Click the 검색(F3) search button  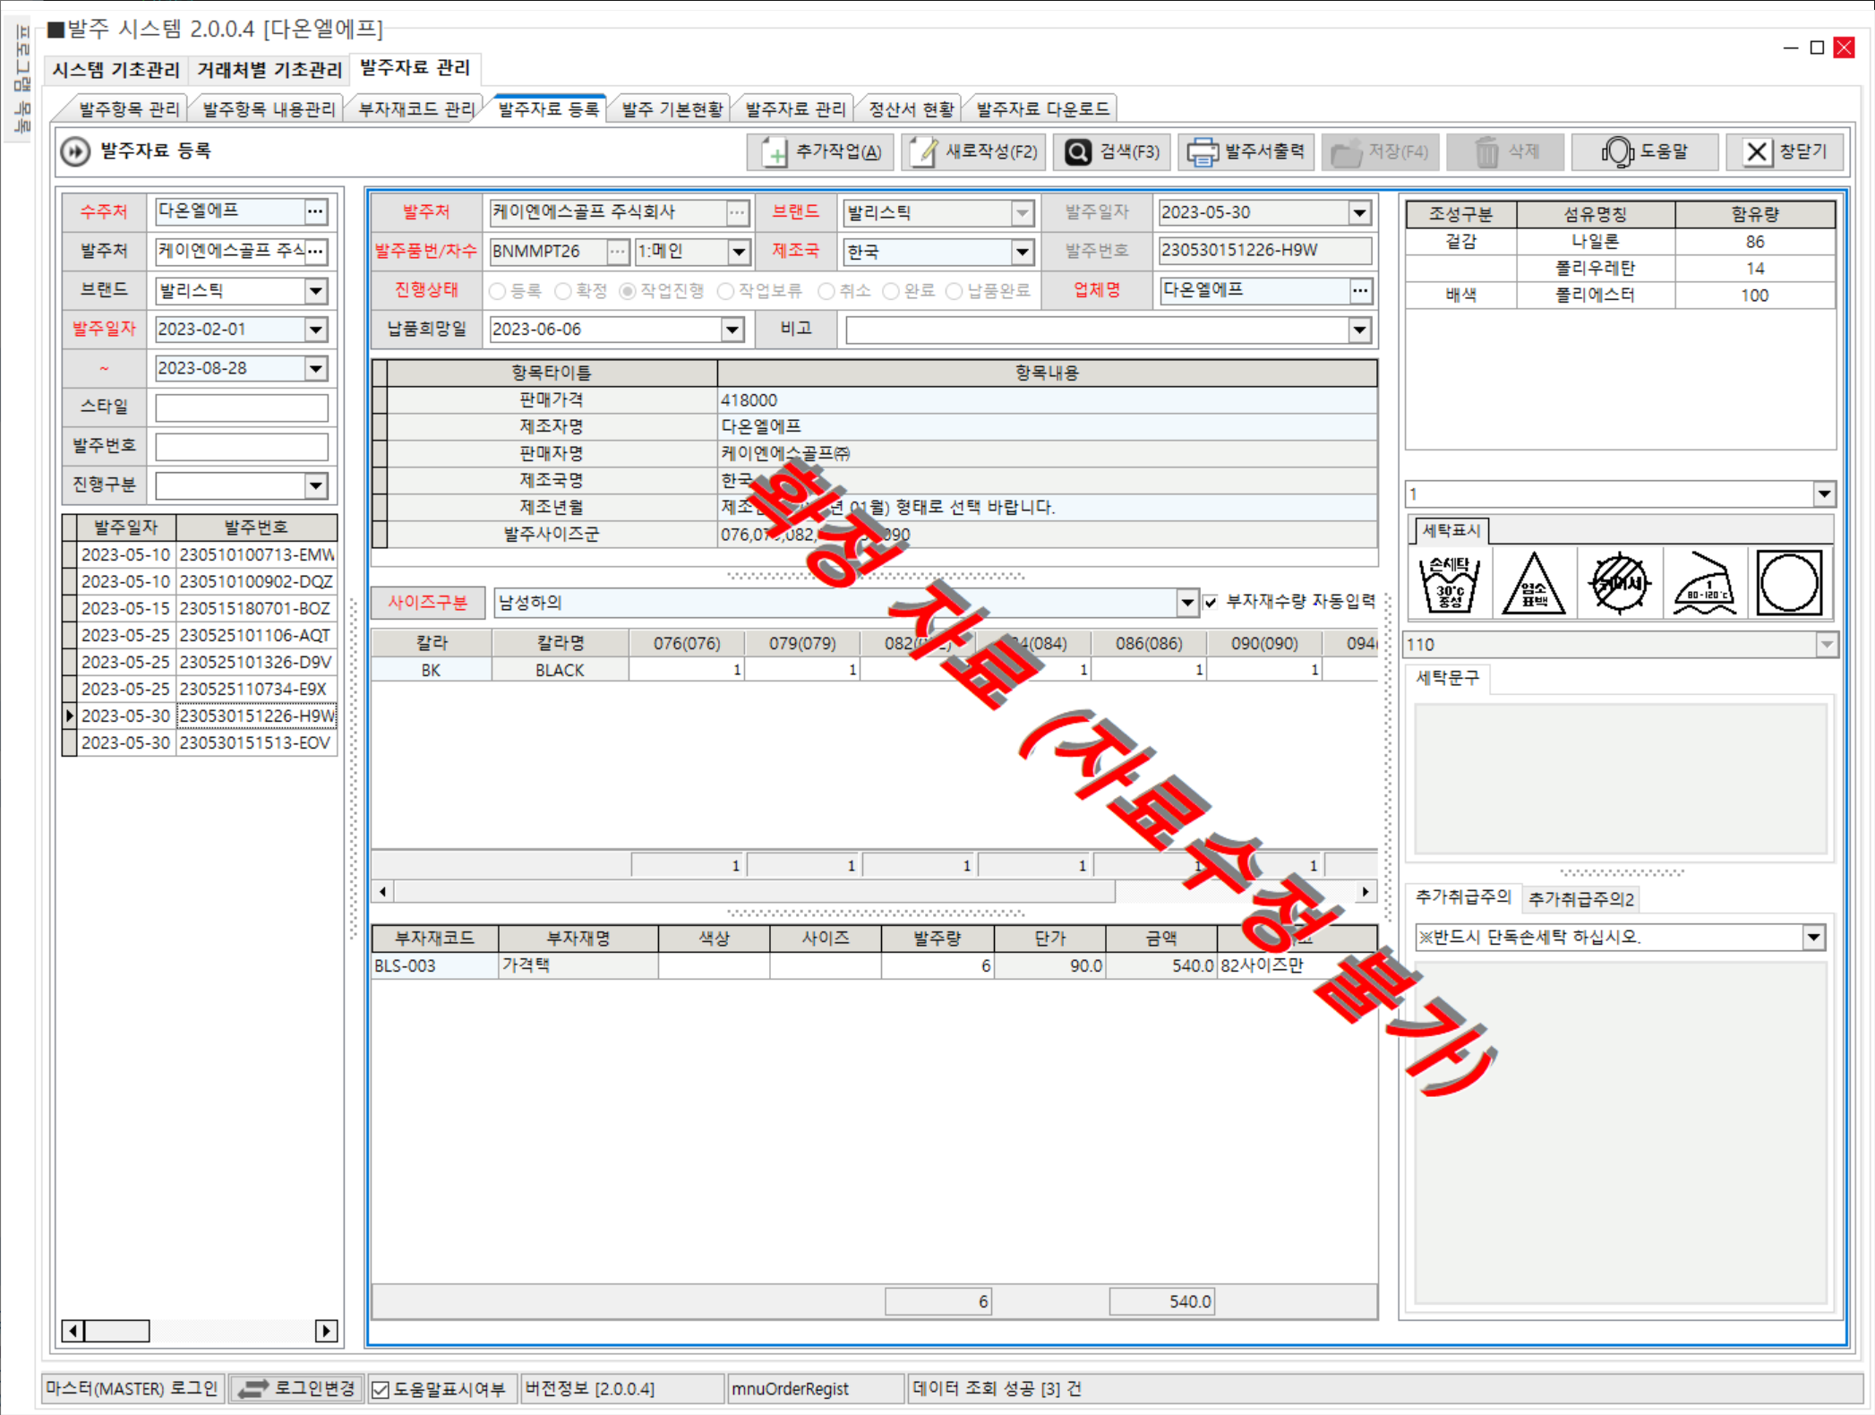[1112, 151]
